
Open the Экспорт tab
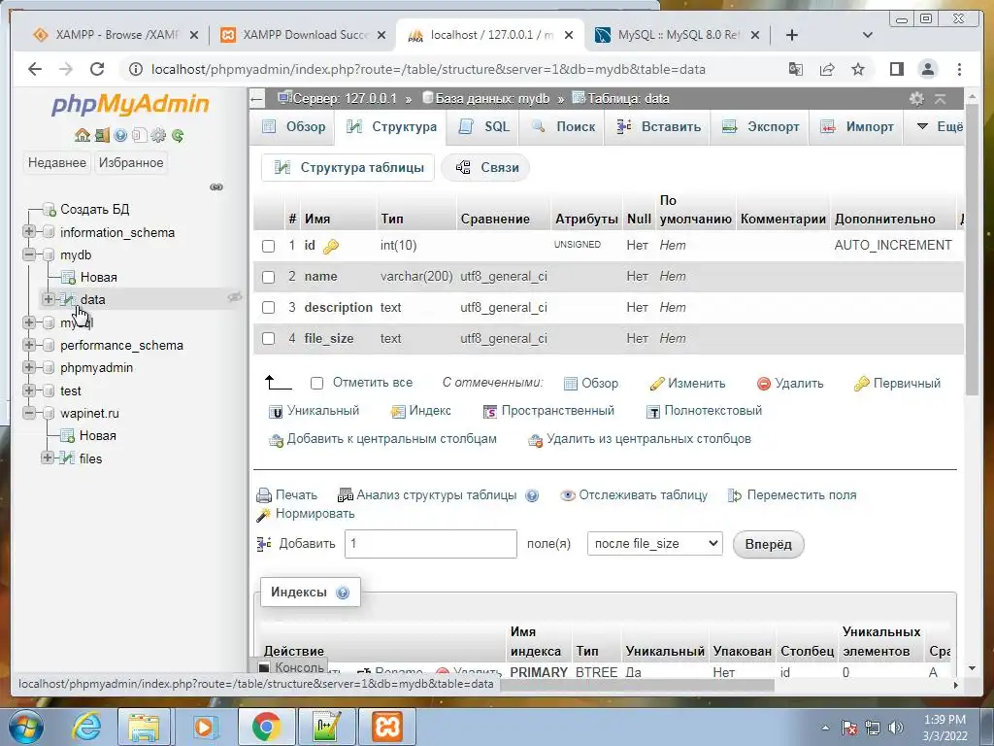(761, 127)
